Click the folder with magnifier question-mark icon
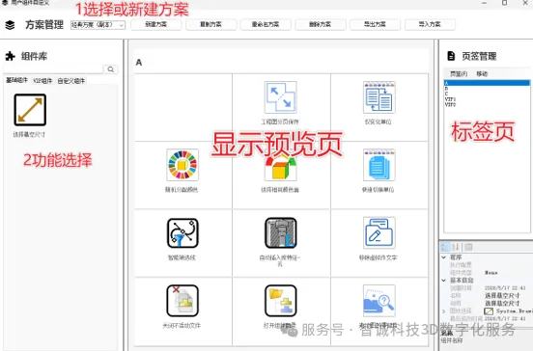This screenshot has width=533, height=351. click(379, 301)
